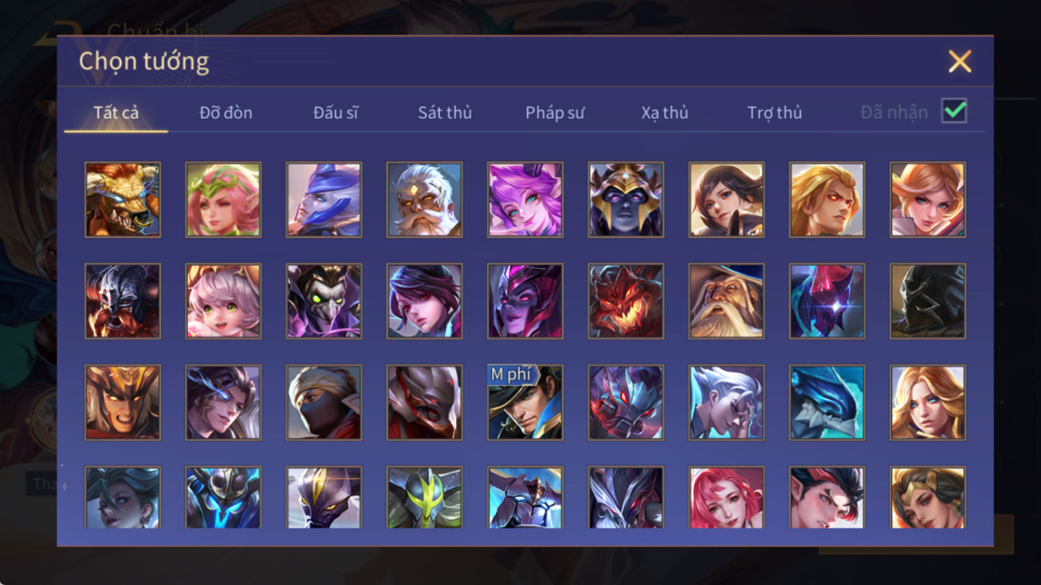Image resolution: width=1041 pixels, height=585 pixels.
Task: Switch to the Đỡ đòn tab
Action: (x=226, y=112)
